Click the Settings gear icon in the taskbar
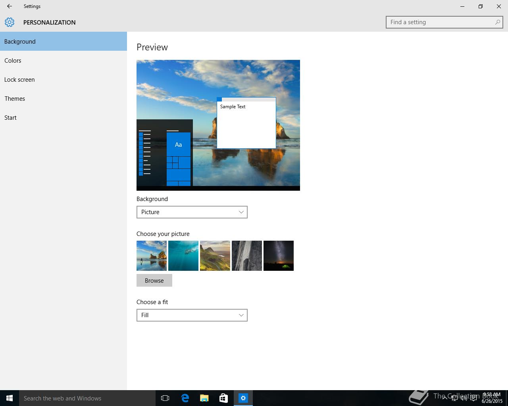 point(243,398)
